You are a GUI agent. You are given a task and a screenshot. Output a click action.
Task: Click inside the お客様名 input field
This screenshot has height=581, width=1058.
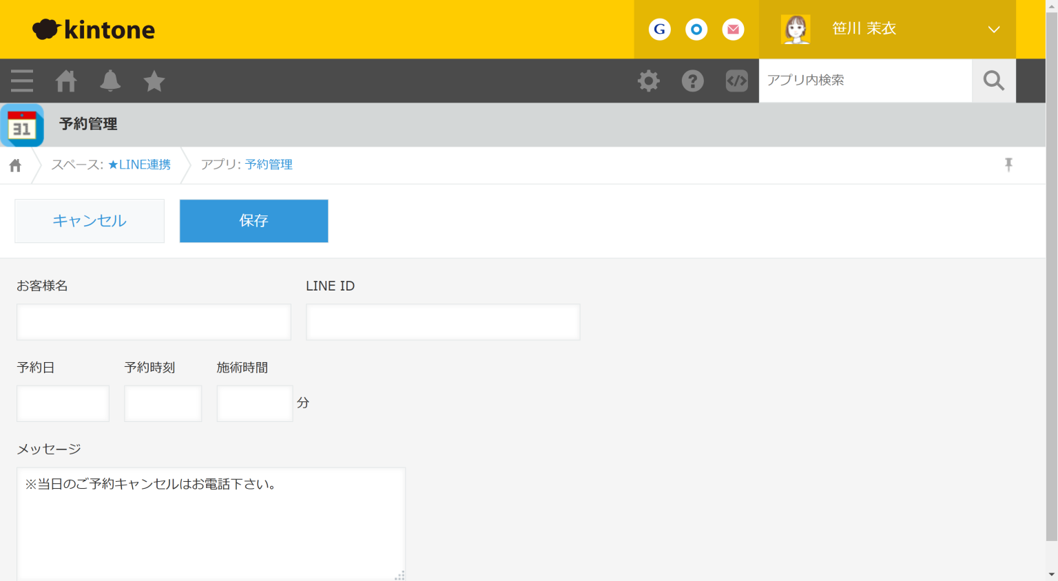(x=153, y=321)
